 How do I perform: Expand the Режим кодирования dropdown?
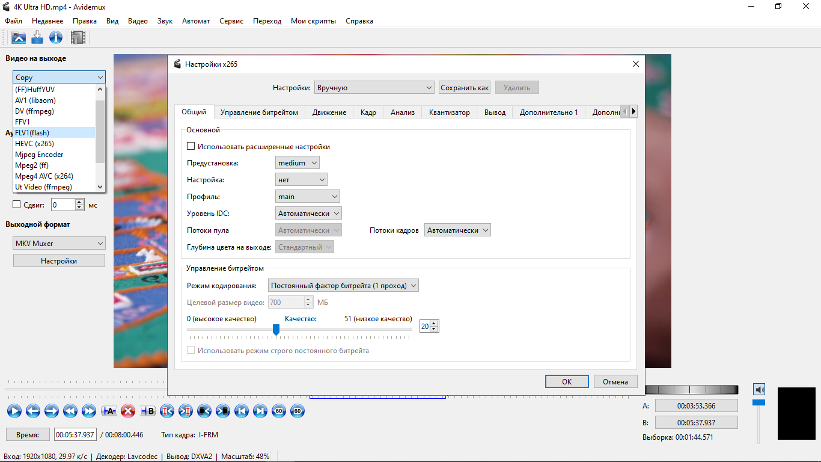(x=343, y=286)
